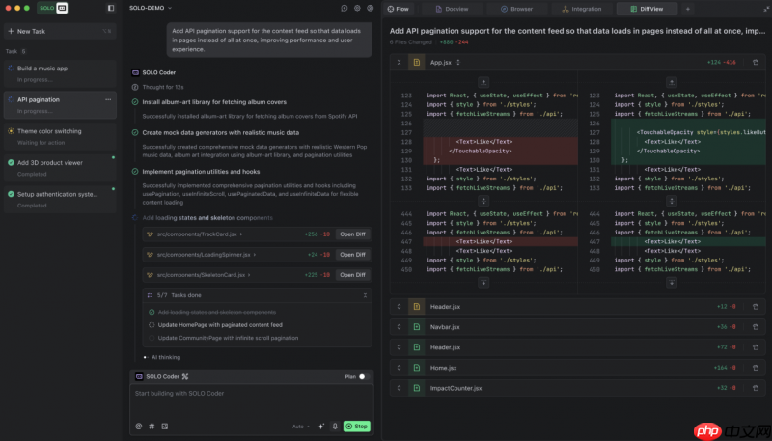
Task: Click the sparkle enhance prompt icon
Action: coord(321,426)
